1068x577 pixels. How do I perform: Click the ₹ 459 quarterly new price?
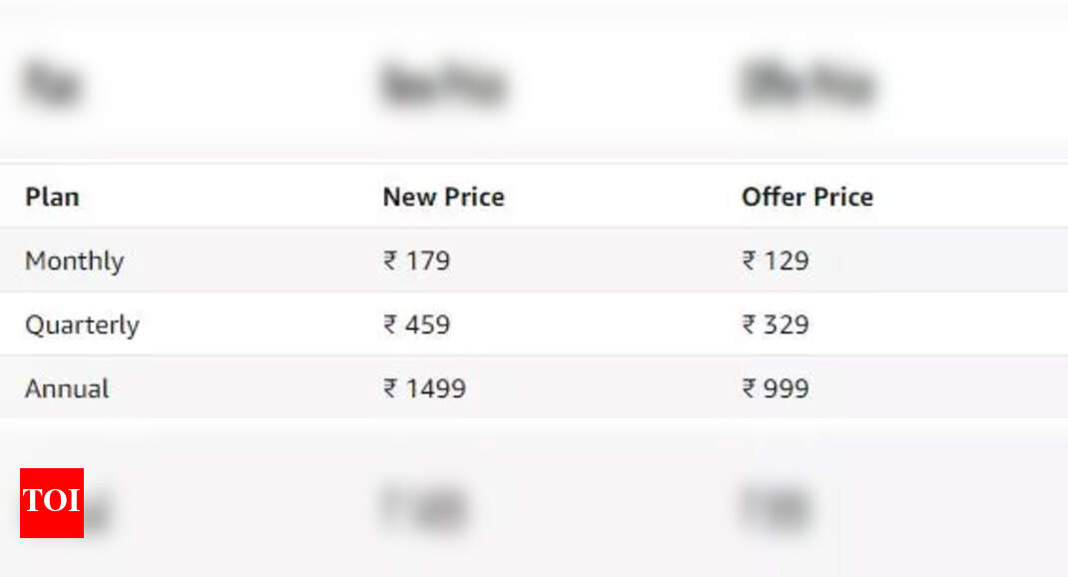point(417,325)
